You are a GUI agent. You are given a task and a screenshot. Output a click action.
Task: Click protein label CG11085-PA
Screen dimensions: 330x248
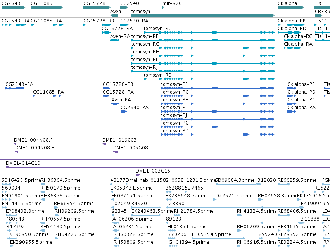pyautogui.click(x=48, y=92)
